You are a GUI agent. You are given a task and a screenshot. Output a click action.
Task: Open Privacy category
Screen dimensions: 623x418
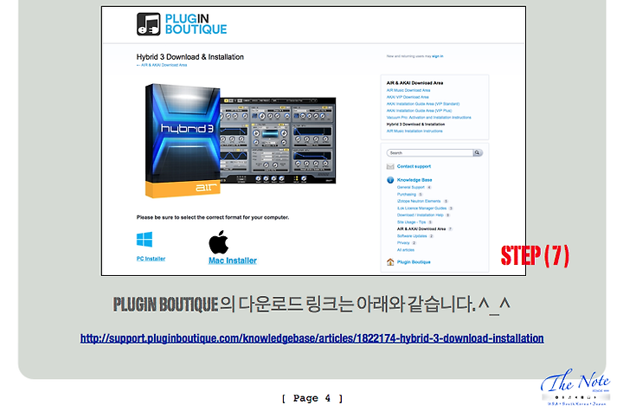pos(403,243)
